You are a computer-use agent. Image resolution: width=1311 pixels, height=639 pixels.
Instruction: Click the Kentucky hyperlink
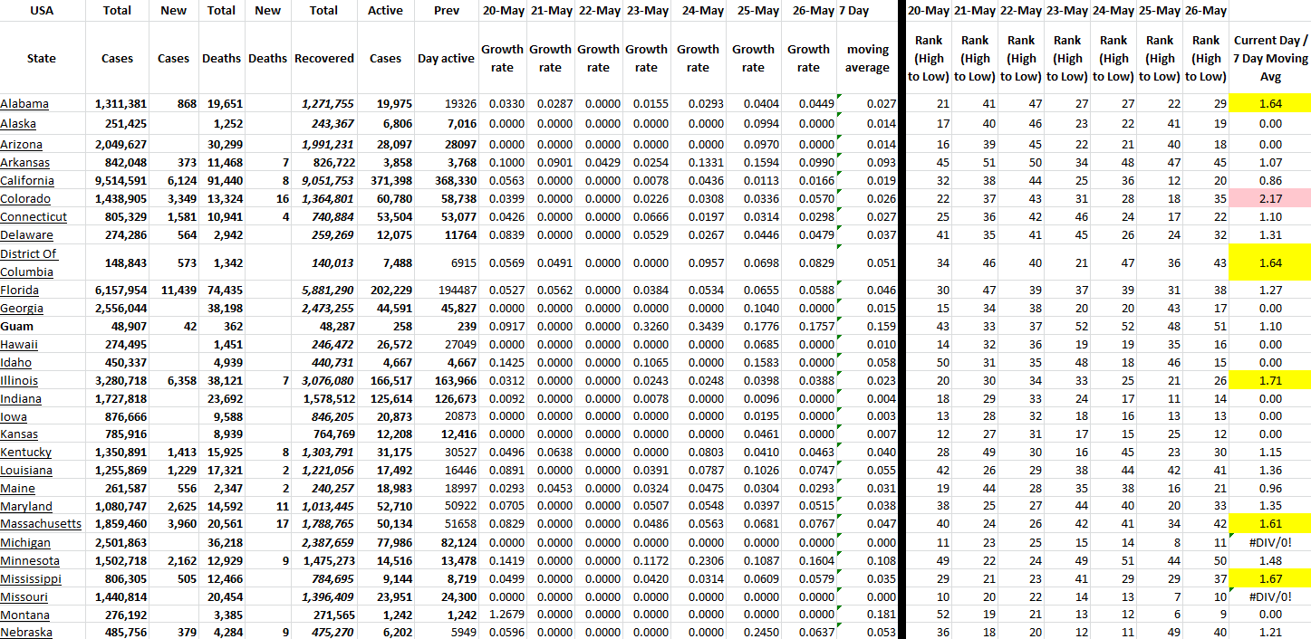[x=26, y=452]
